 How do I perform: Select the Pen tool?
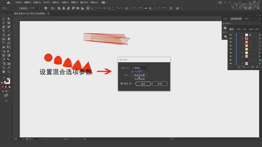click(4, 27)
